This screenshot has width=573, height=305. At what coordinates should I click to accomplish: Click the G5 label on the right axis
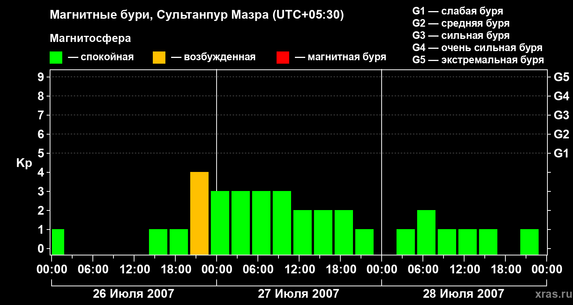(x=562, y=77)
